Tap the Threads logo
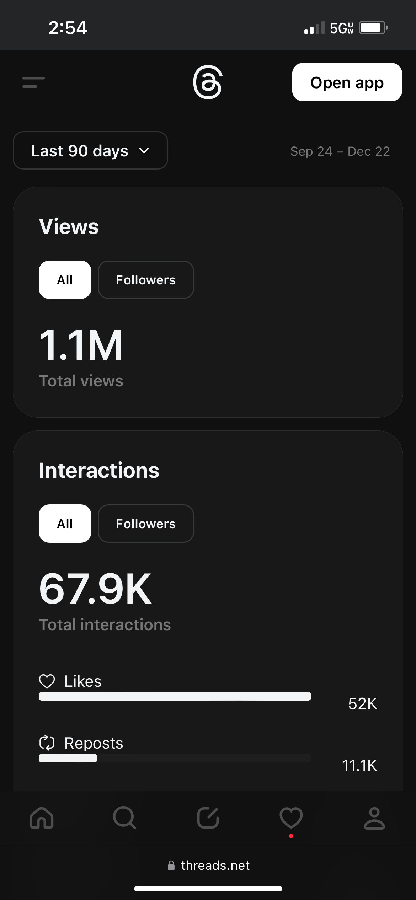The image size is (416, 900). (x=208, y=82)
